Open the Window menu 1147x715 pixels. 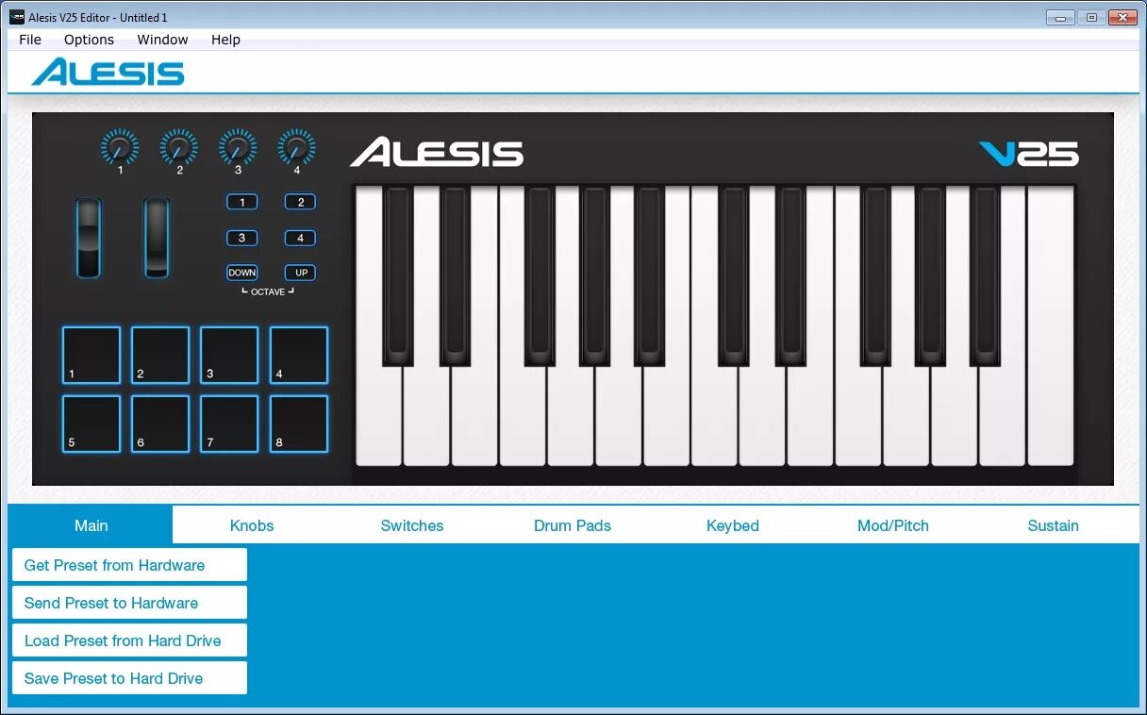[162, 40]
